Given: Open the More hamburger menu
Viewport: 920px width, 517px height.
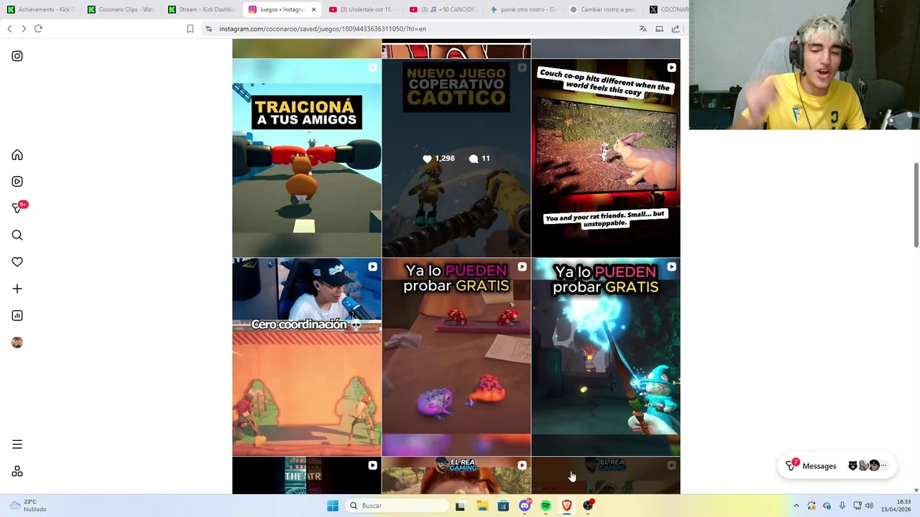Looking at the screenshot, I should pyautogui.click(x=17, y=444).
